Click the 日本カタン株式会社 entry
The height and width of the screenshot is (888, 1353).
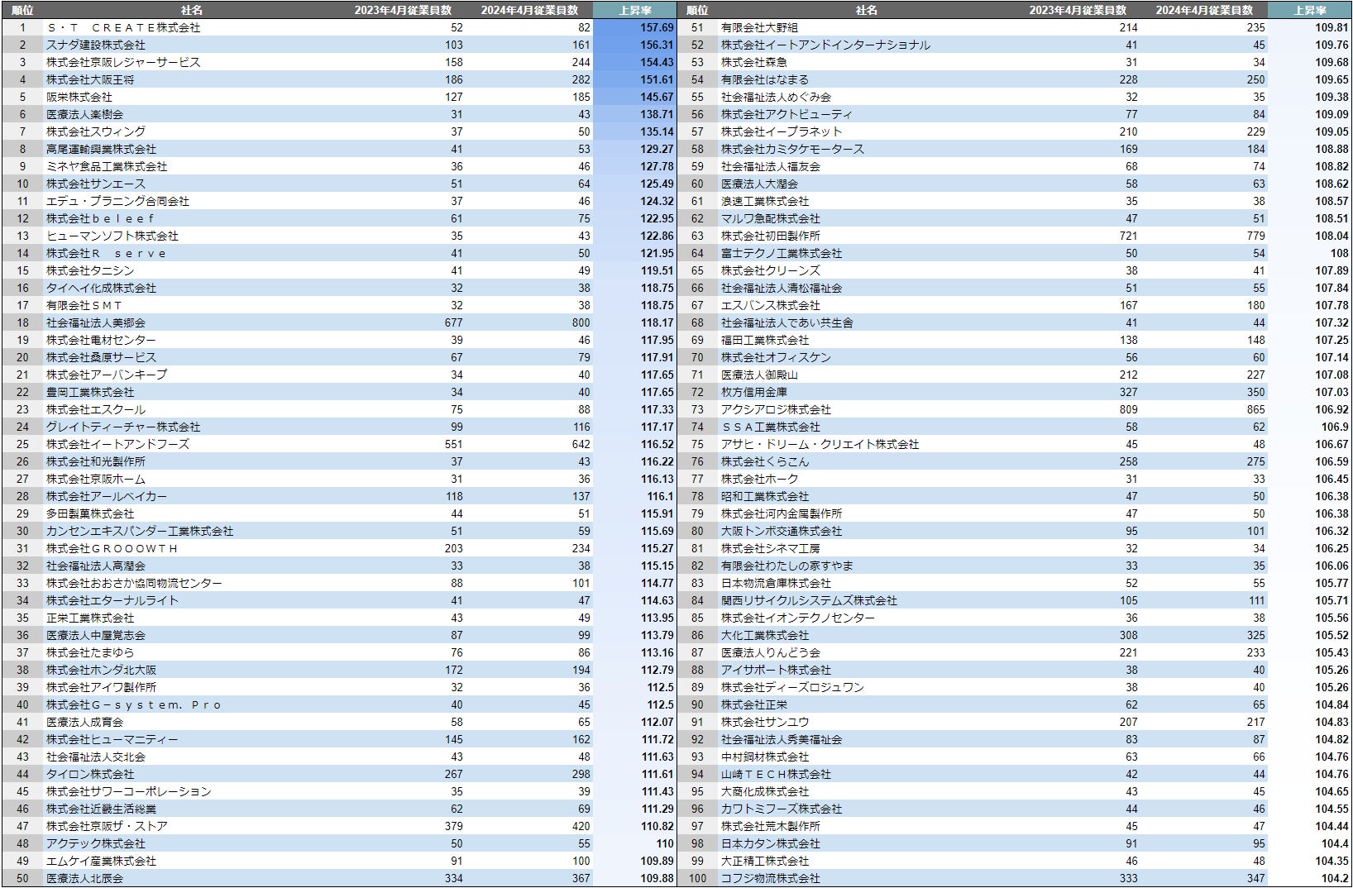[x=771, y=843]
